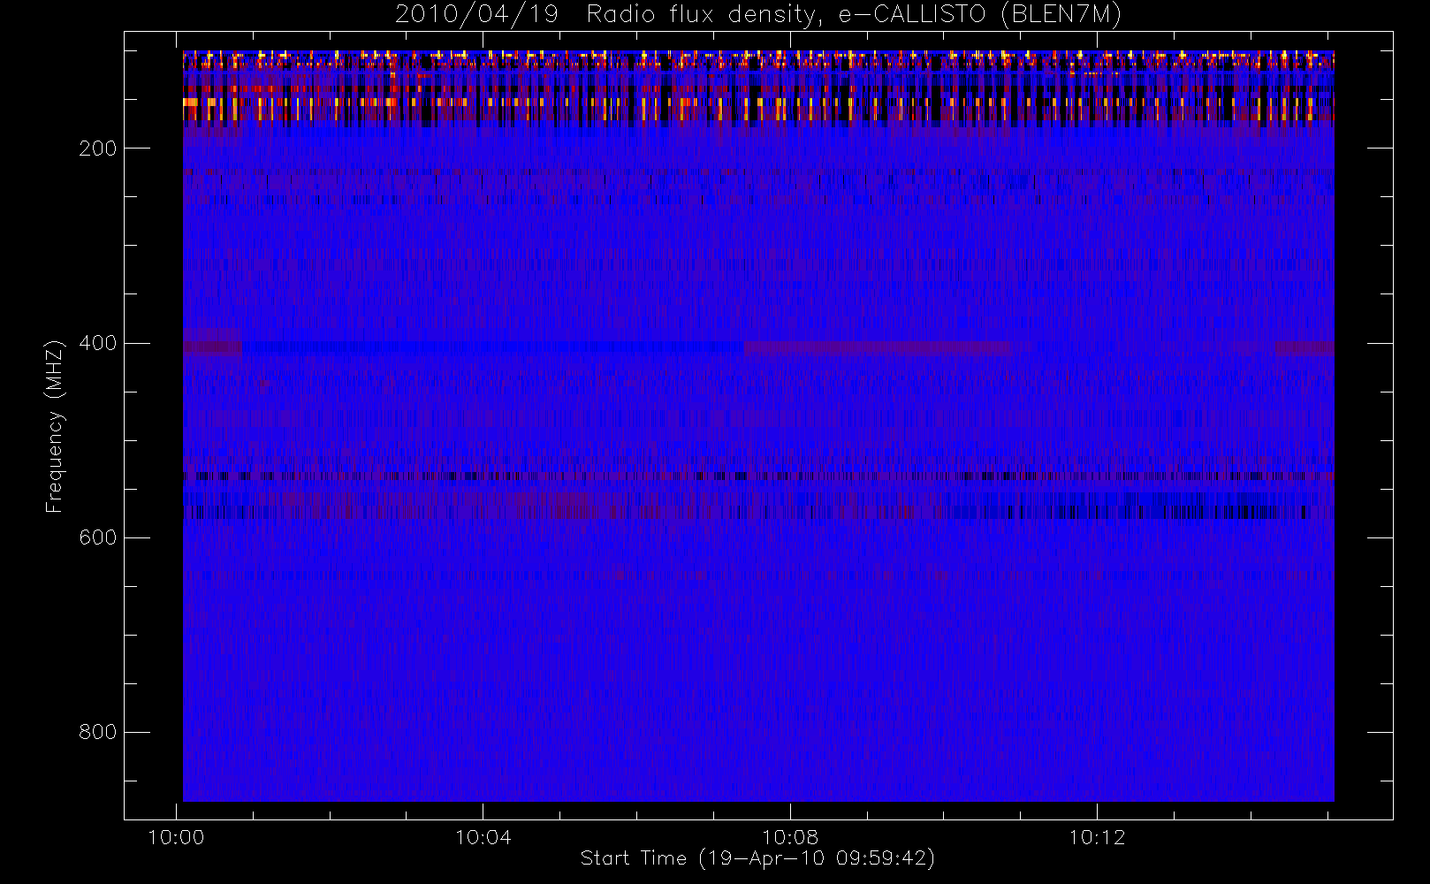
Task: Click the 800 frequency tick label
Action: coord(98,732)
